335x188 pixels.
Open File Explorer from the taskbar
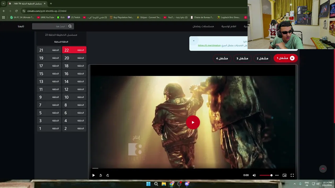click(164, 184)
